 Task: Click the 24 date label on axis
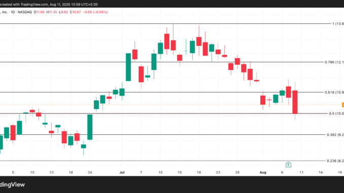90,172
